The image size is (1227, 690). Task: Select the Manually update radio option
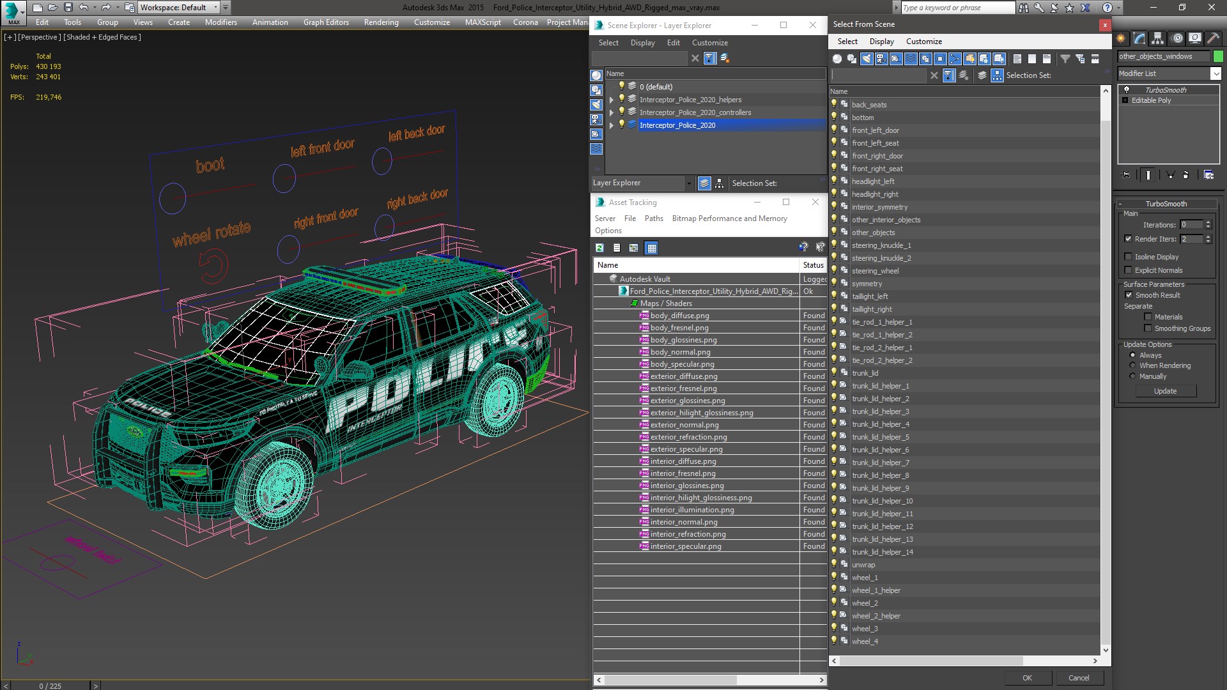[x=1132, y=376]
